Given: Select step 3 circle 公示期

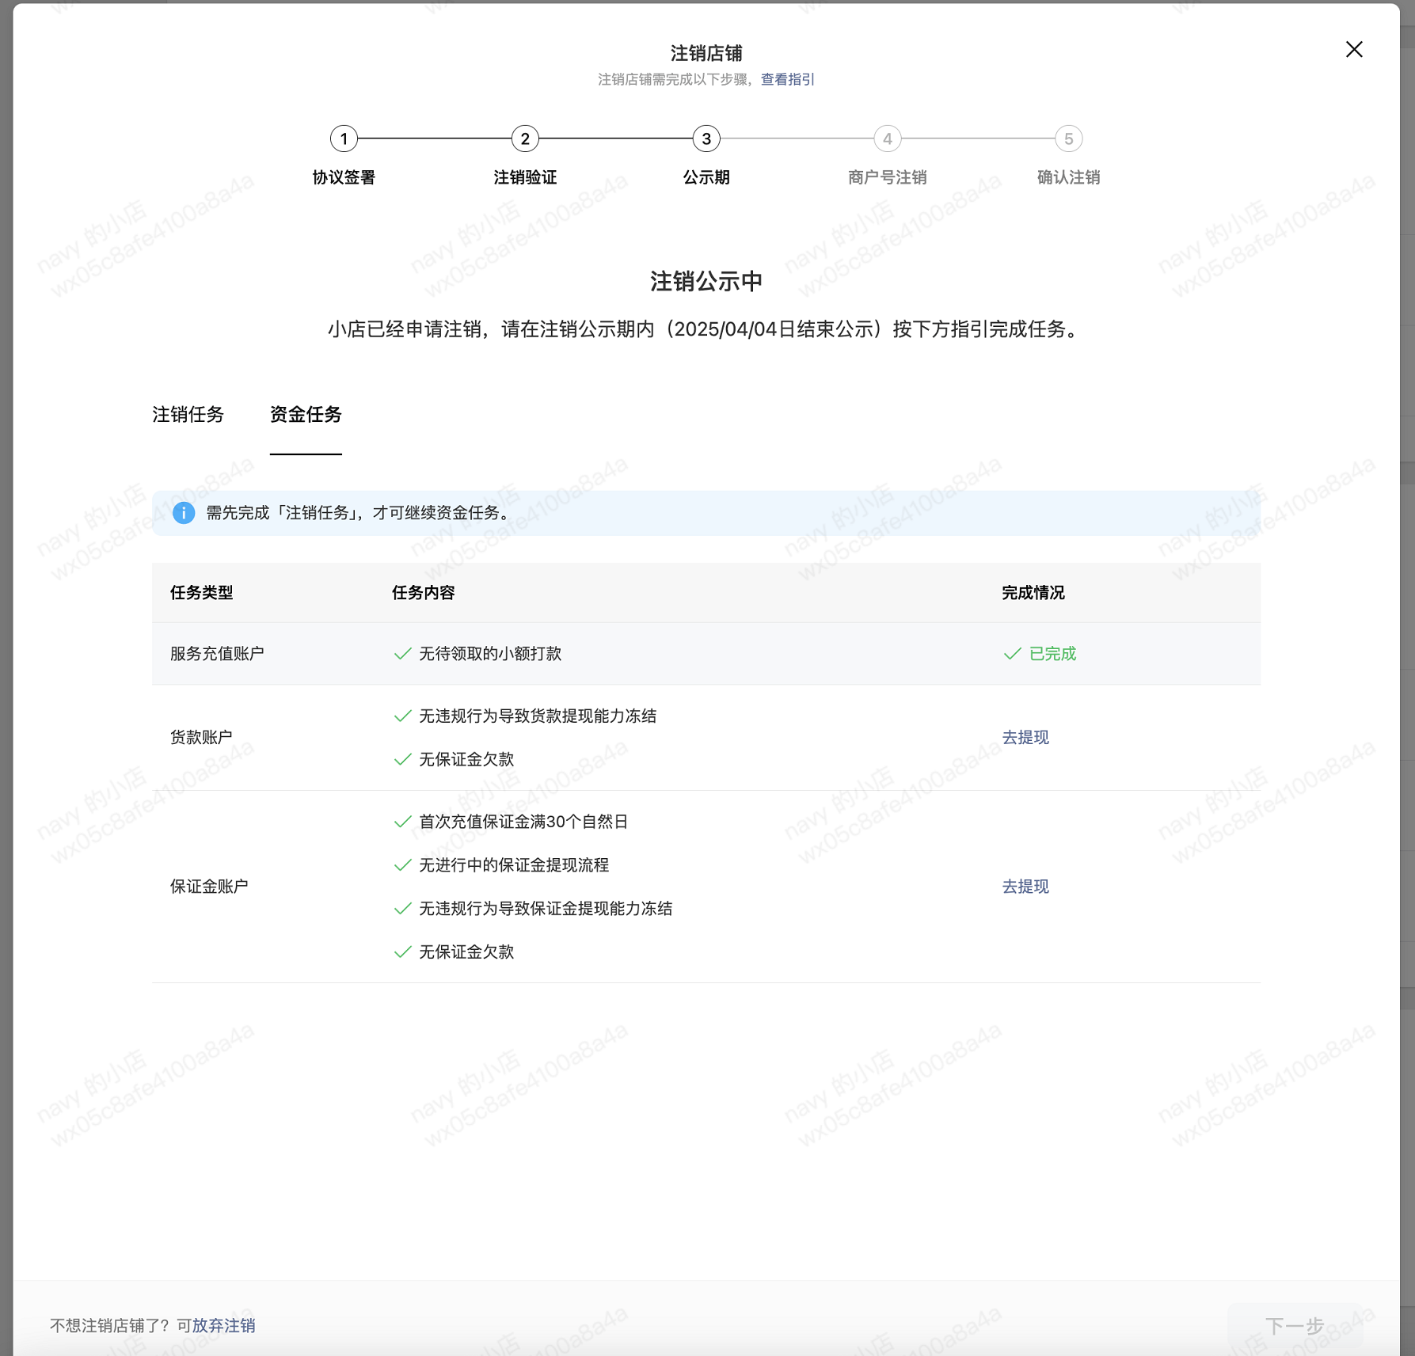Looking at the screenshot, I should click(x=706, y=139).
